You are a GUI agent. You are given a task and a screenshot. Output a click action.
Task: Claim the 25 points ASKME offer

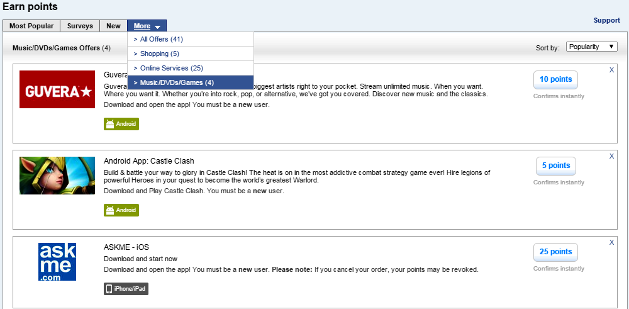pos(555,252)
